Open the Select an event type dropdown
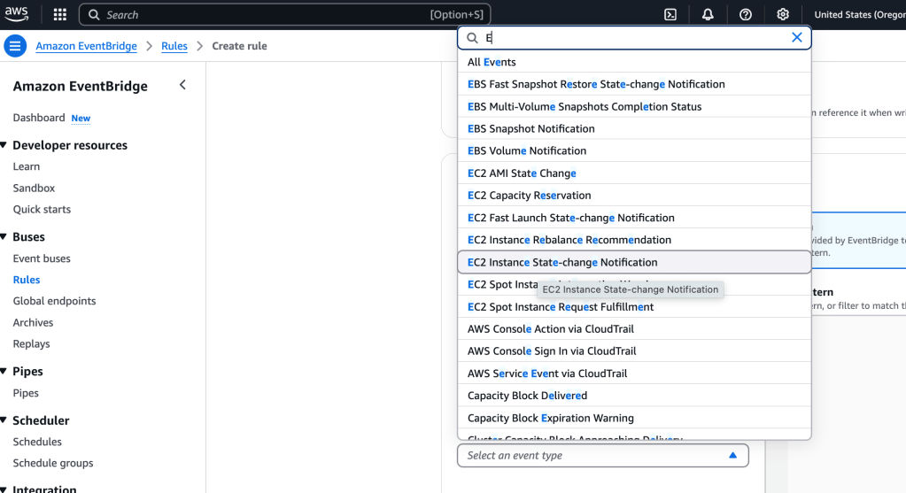The width and height of the screenshot is (906, 493). click(x=602, y=455)
